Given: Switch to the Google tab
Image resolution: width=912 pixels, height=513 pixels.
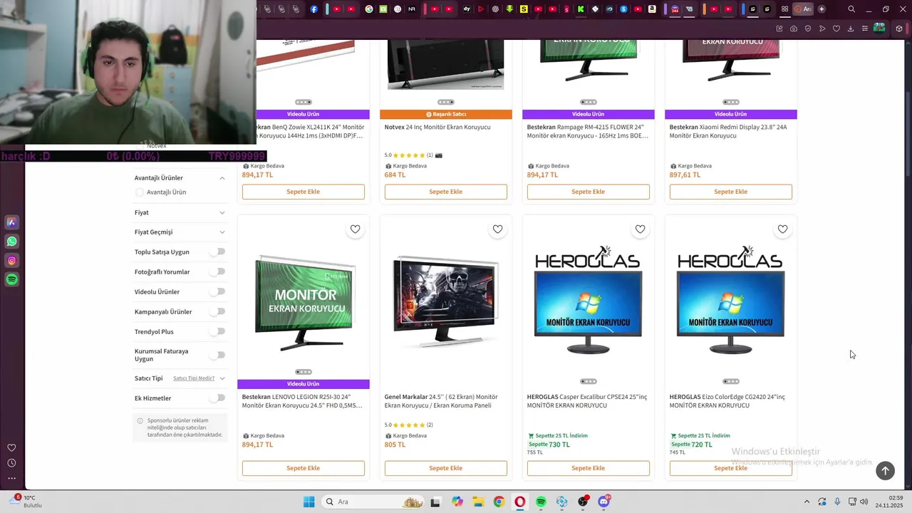Looking at the screenshot, I should click(369, 9).
